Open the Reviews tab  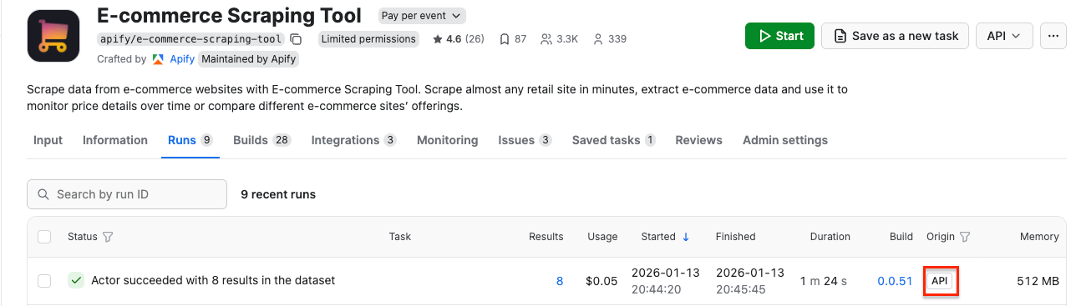click(698, 140)
